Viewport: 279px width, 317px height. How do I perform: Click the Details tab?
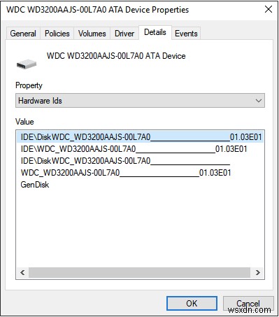[155, 32]
